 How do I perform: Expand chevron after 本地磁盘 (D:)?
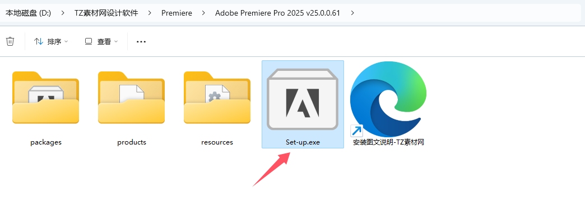point(62,13)
